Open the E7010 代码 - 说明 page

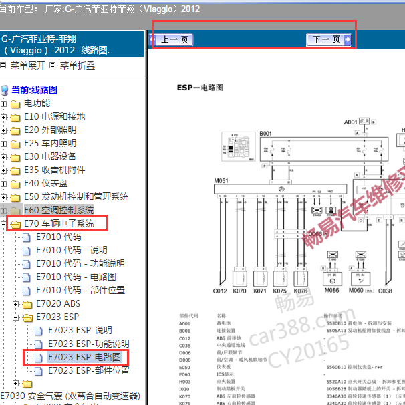pos(72,250)
